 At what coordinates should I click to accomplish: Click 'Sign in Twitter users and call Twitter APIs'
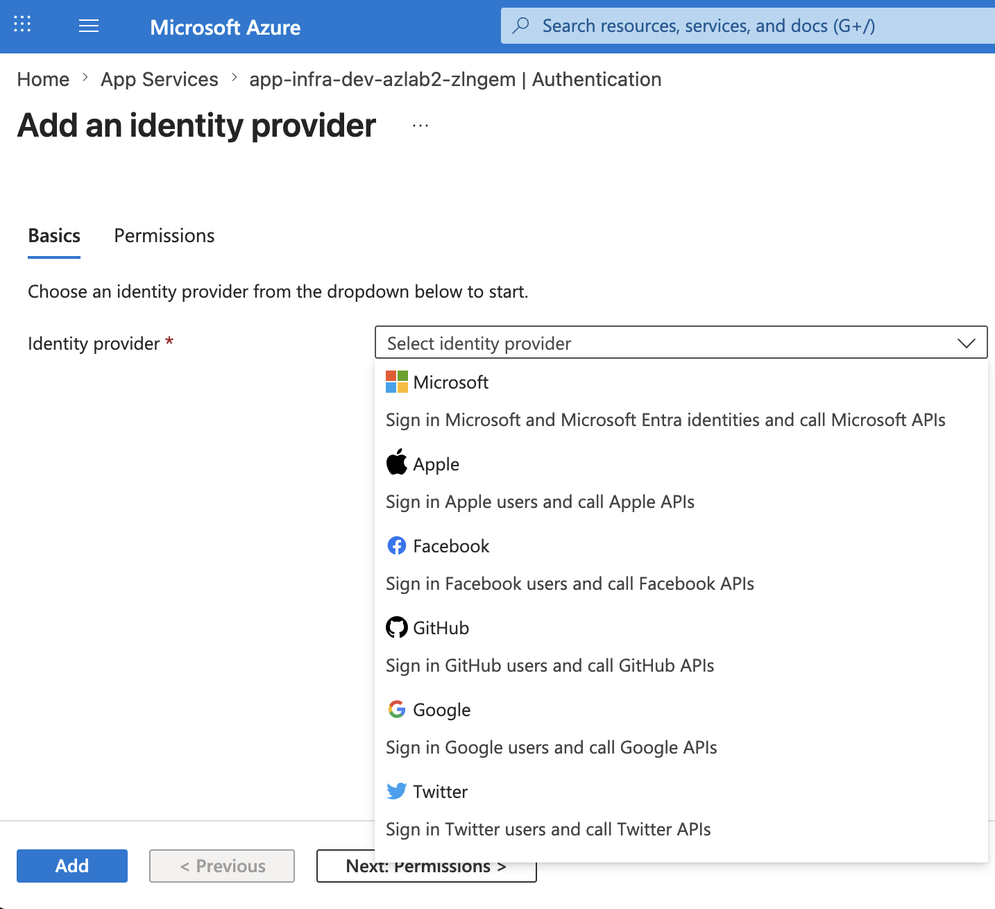548,829
